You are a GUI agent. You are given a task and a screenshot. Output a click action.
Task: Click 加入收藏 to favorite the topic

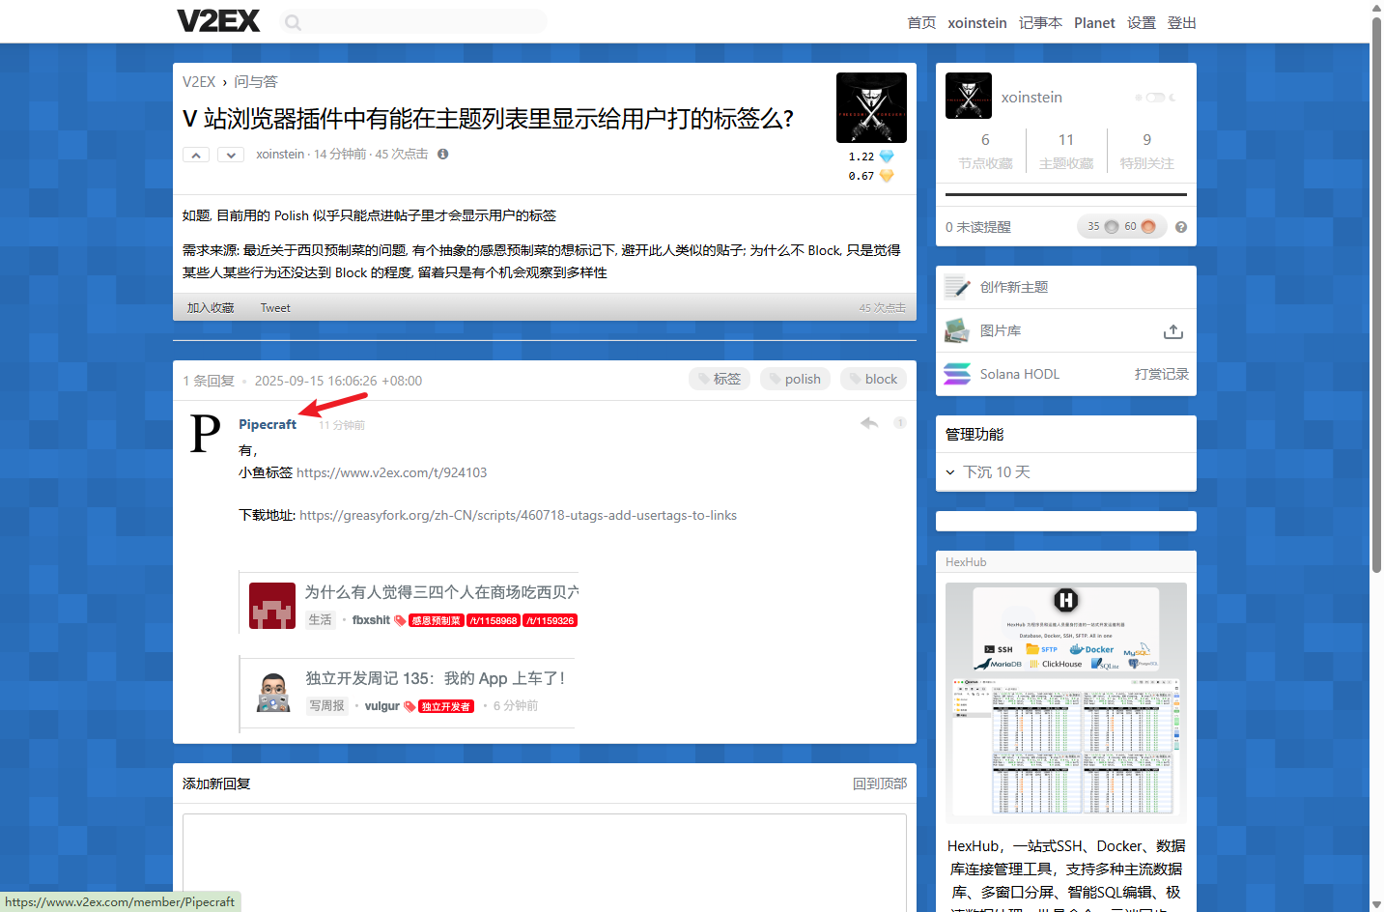[211, 308]
